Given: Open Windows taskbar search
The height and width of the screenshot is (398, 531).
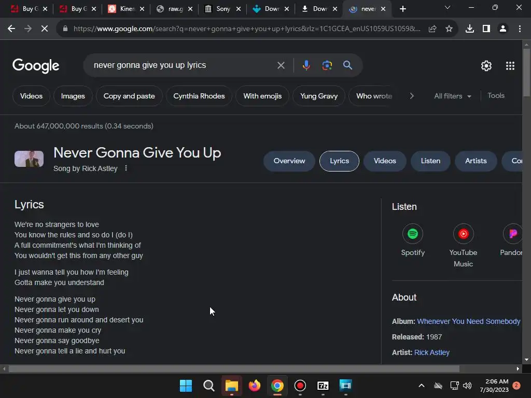Looking at the screenshot, I should tap(208, 386).
